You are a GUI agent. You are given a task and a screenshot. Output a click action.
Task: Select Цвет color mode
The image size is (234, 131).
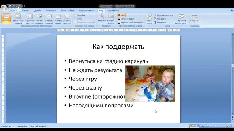point(121,15)
